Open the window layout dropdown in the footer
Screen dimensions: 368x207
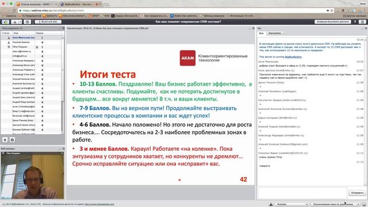pyautogui.click(x=335, y=205)
